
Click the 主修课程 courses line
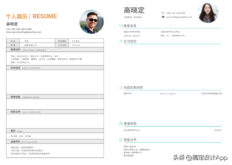(46, 59)
